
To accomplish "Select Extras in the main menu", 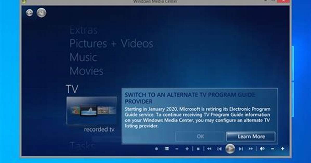I will (x=83, y=30).
